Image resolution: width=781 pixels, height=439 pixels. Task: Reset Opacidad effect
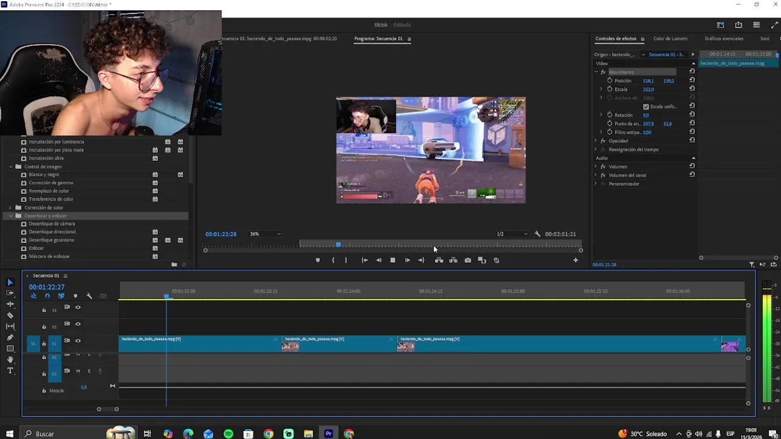pyautogui.click(x=692, y=140)
